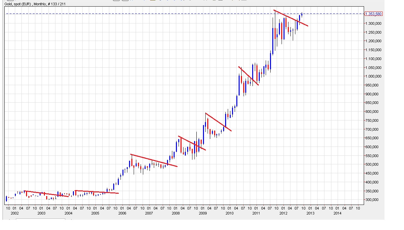Screen dimensions: 404x230
Task: Select the topmost red trendline near 2012
Action: [291, 18]
